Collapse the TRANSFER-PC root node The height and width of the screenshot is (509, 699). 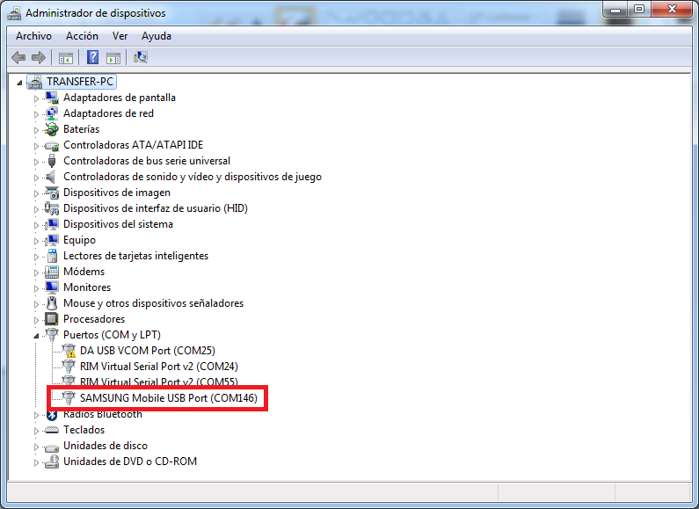[21, 82]
